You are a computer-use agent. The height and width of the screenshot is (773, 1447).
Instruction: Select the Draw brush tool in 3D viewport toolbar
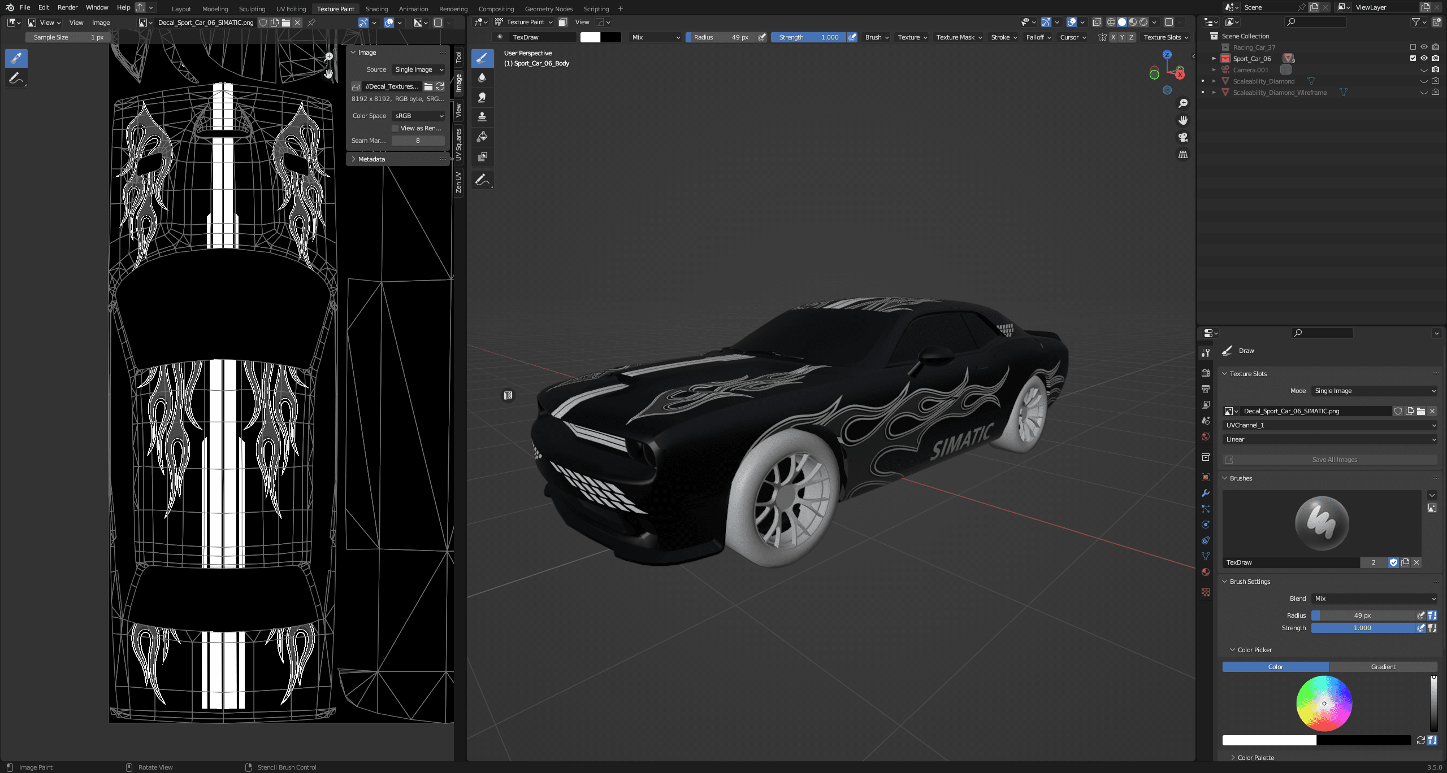[482, 58]
